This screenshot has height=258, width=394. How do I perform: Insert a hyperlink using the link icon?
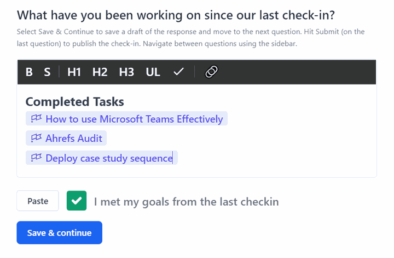(212, 72)
